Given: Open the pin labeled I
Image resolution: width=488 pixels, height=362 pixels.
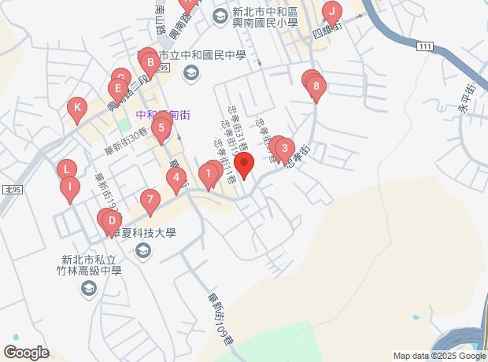Looking at the screenshot, I should [70, 189].
